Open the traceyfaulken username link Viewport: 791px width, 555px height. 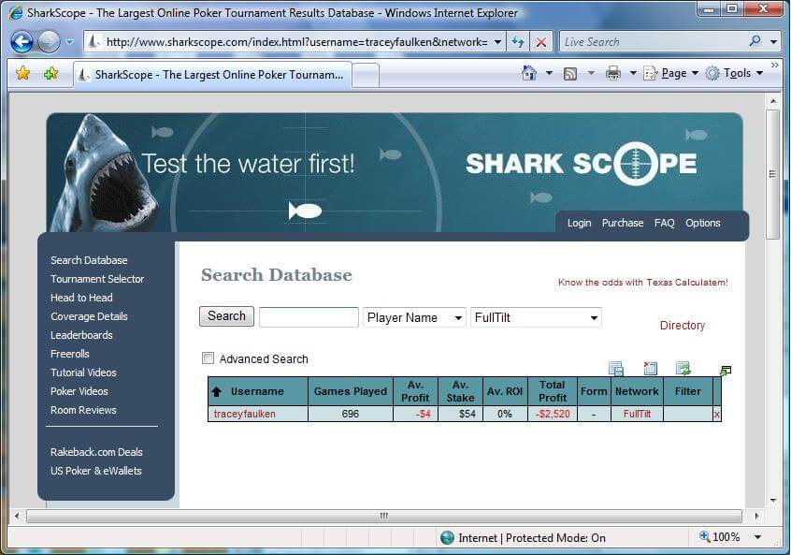point(245,414)
